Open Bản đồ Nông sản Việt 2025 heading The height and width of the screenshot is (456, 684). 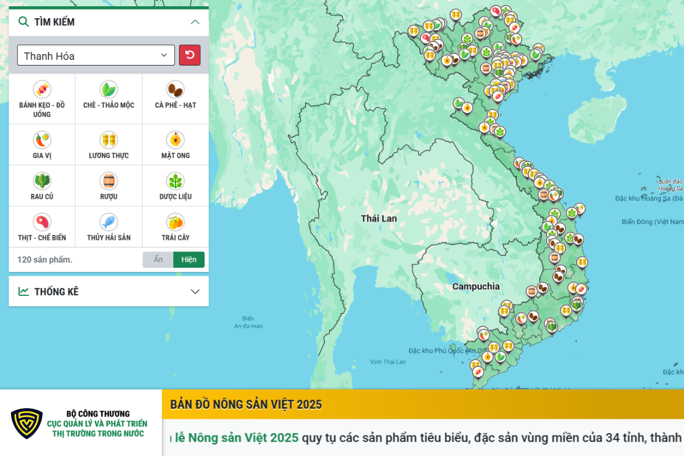click(246, 405)
